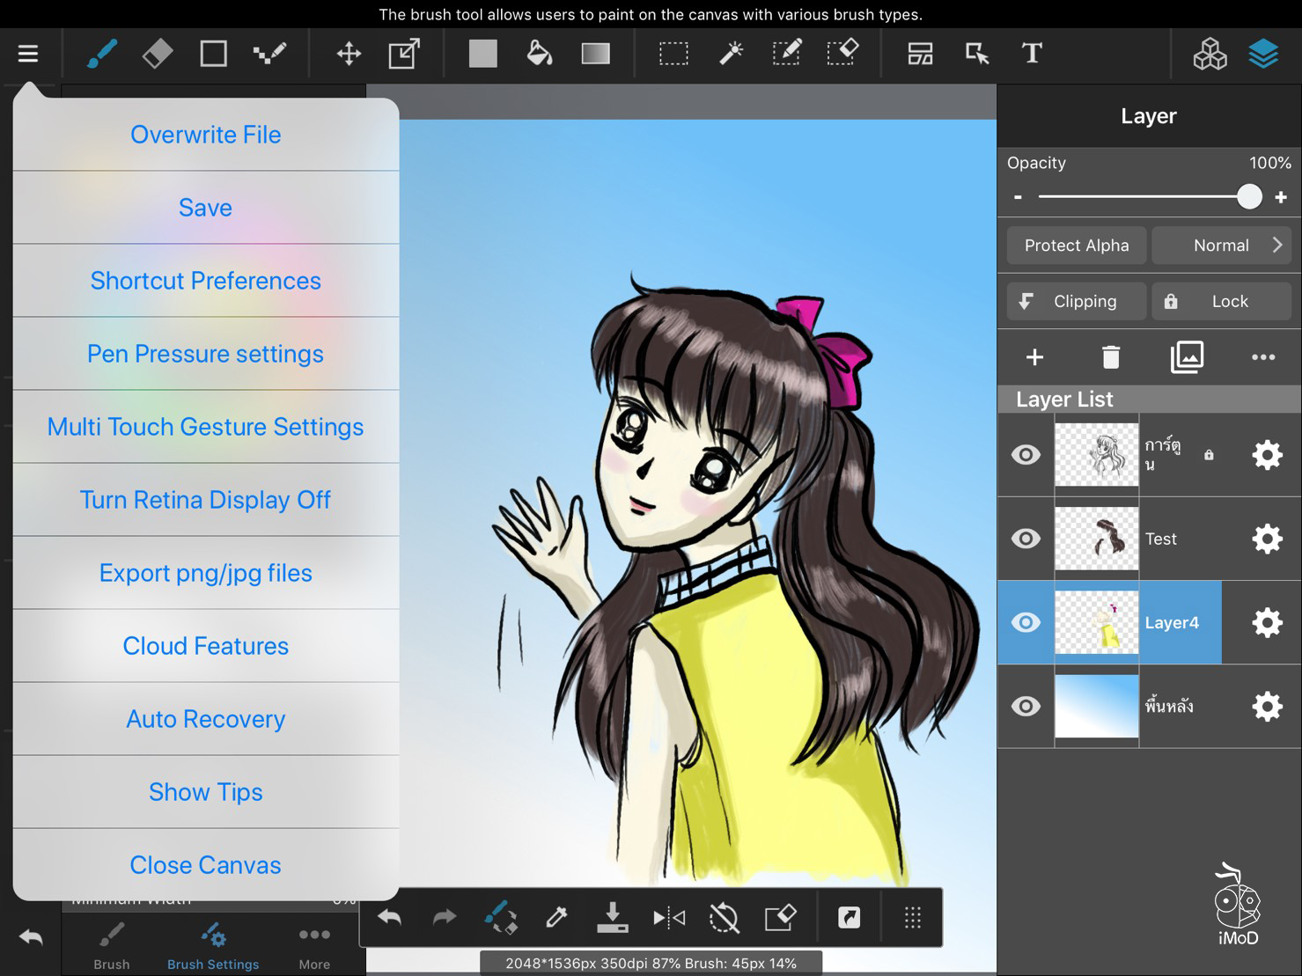Screen dimensions: 1302x976
Task: Undo the last stroke
Action: point(388,916)
